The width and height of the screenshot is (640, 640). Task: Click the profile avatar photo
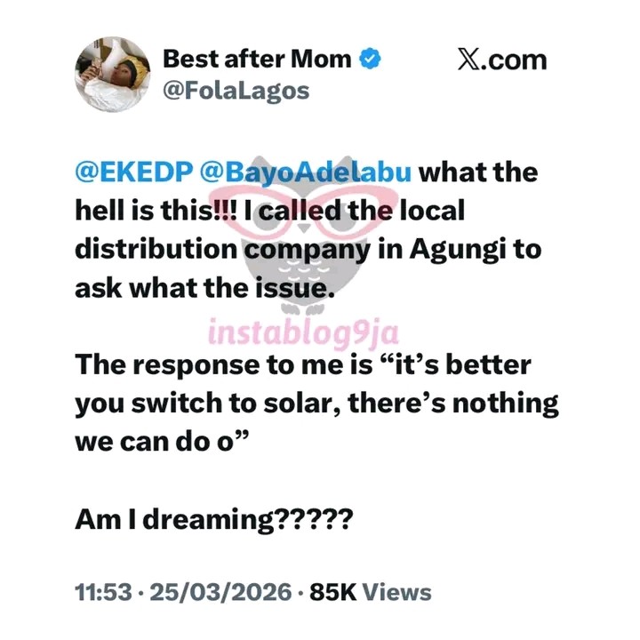[x=113, y=75]
